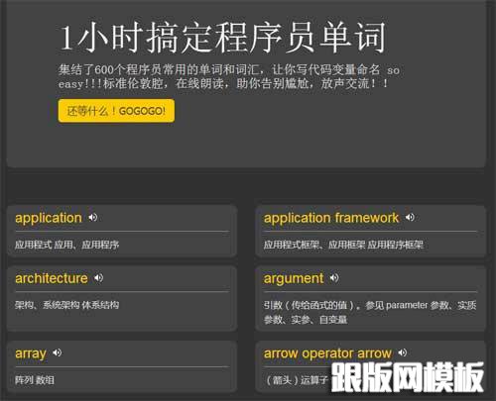Click the subtitle paragraph about 600 words

pos(229,76)
